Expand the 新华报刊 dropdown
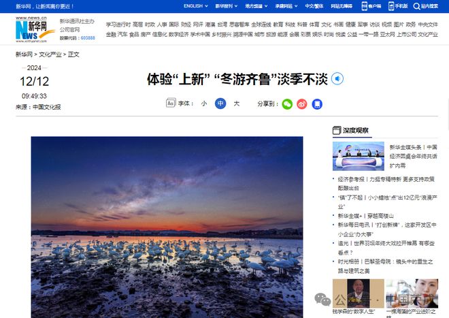Screen dimensions: 449x318 [x=227, y=6]
